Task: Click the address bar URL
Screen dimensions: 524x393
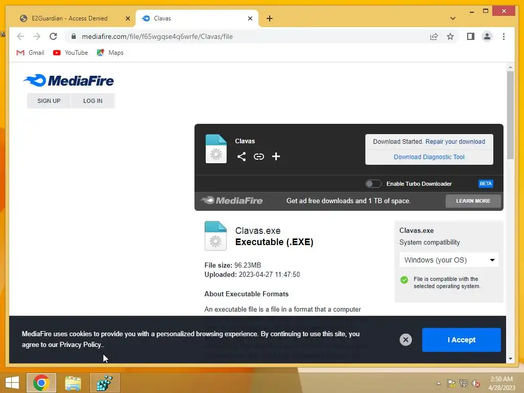Action: click(157, 36)
